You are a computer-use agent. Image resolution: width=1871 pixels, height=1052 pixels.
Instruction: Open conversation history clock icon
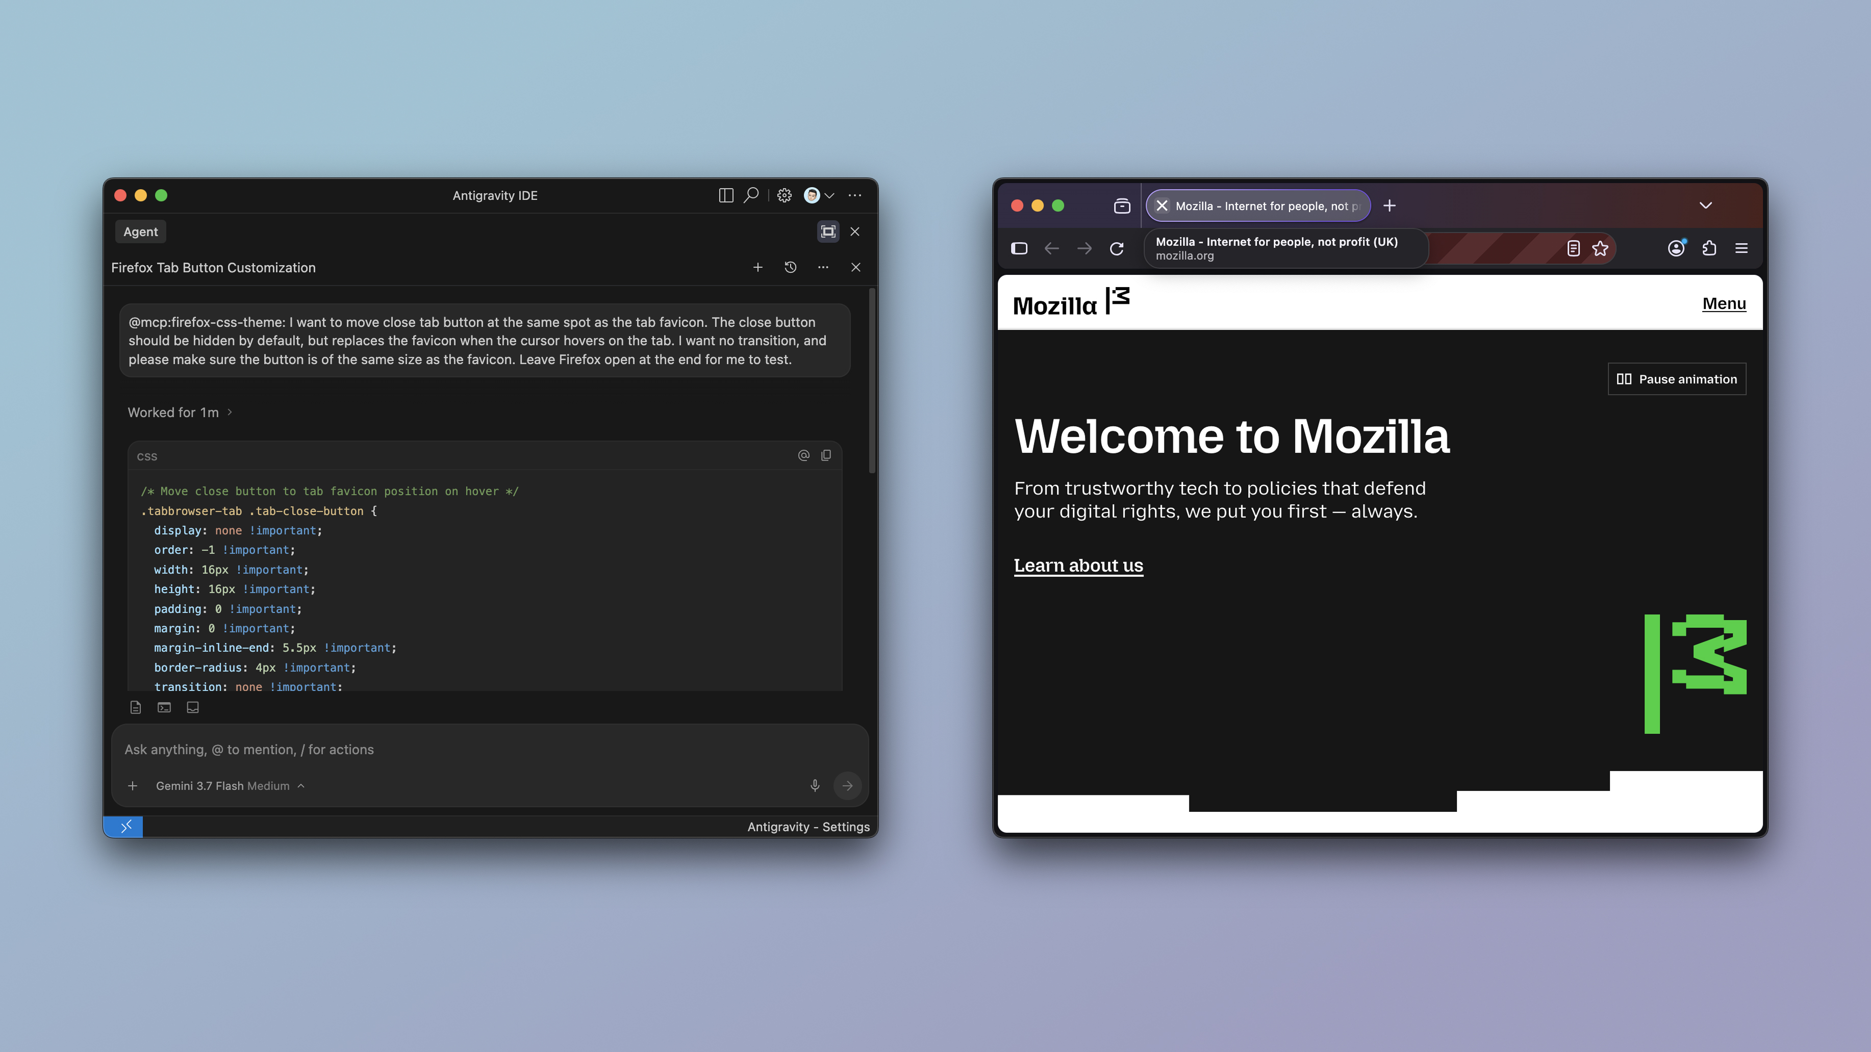pyautogui.click(x=790, y=267)
